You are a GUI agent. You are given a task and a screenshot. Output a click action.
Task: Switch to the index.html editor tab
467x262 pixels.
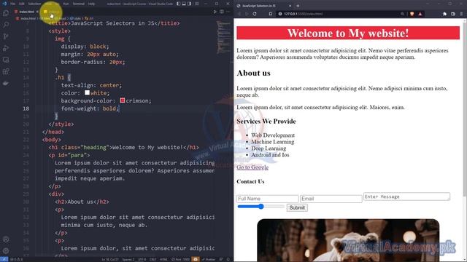click(x=26, y=12)
